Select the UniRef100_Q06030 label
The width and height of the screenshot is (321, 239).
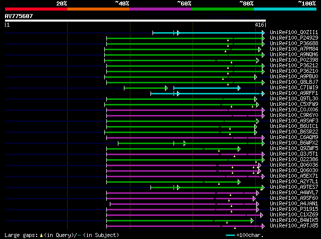(294, 171)
